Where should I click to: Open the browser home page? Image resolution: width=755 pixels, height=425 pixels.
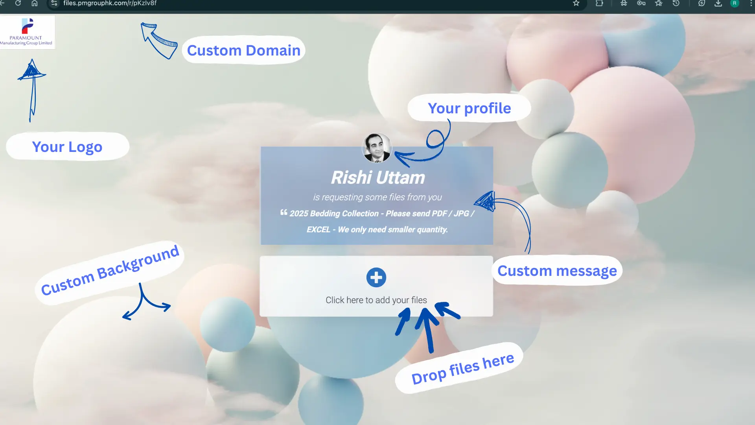(x=34, y=4)
